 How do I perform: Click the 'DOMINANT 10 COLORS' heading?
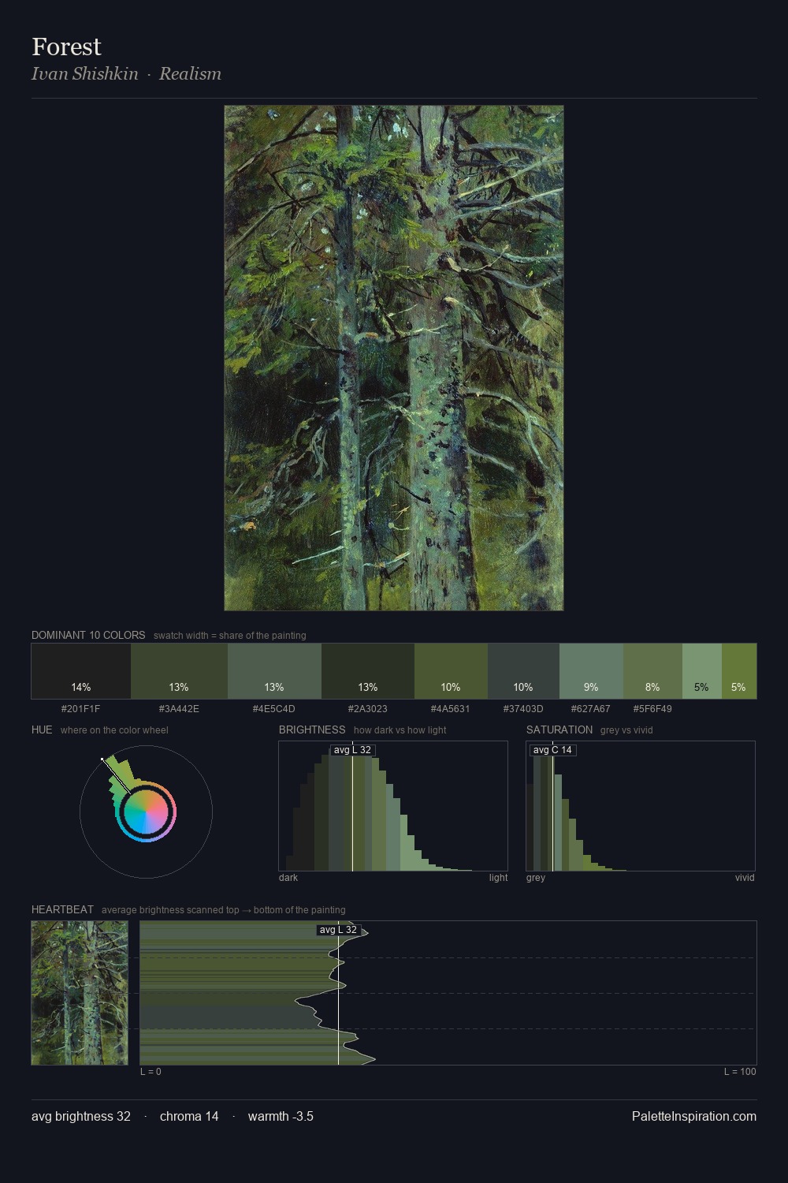(88, 635)
